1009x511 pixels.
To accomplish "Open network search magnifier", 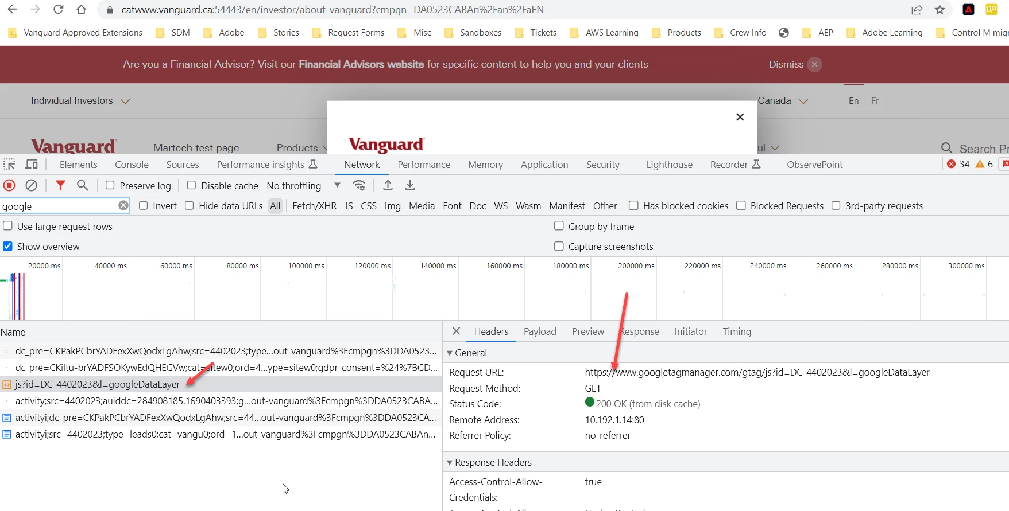I will (x=83, y=185).
